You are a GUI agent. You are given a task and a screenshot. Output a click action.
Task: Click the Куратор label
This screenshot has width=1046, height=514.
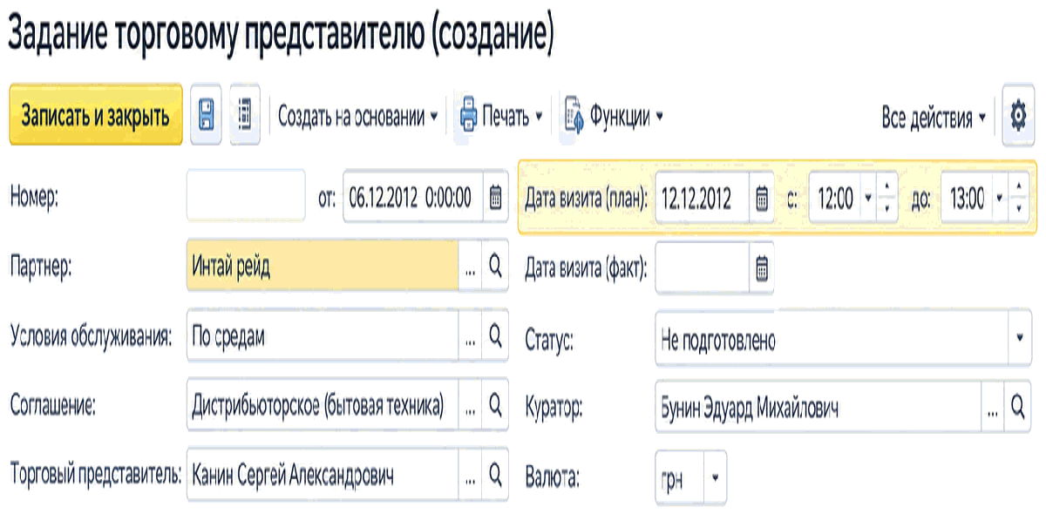coord(554,407)
